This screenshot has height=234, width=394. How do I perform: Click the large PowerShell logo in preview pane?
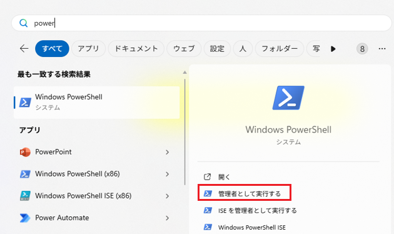click(288, 98)
